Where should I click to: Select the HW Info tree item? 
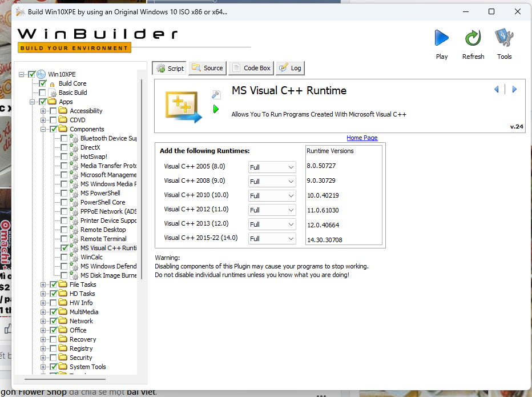pyautogui.click(x=80, y=303)
